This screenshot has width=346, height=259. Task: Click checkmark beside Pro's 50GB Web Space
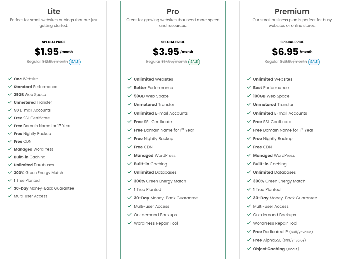(129, 96)
